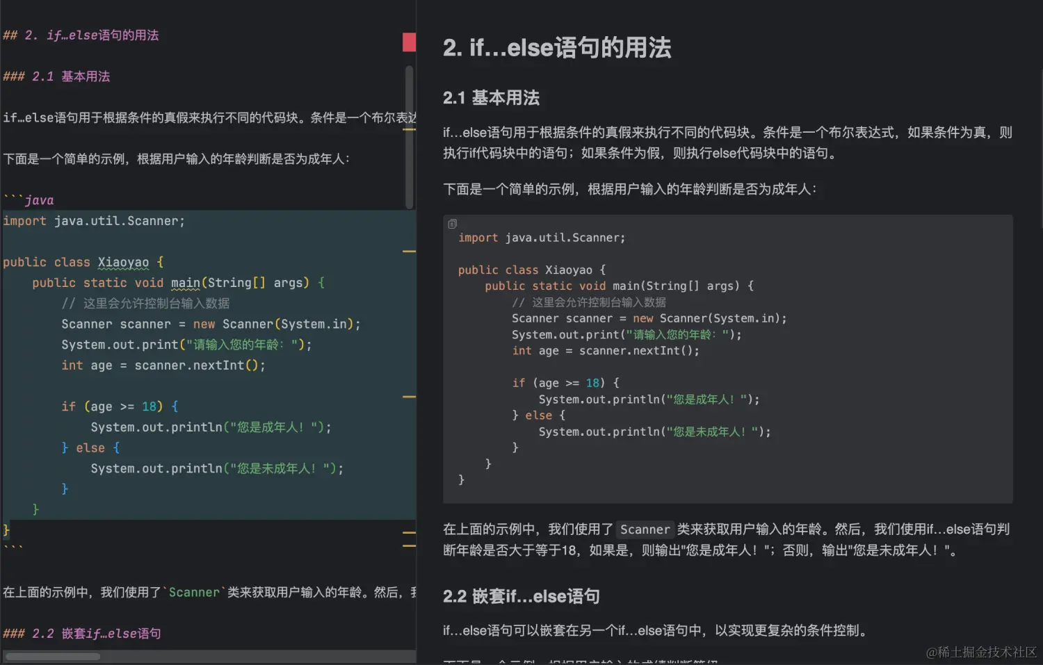Click the underlined 'main' method name in editor
Screen dimensions: 1043x665
[x=186, y=283]
